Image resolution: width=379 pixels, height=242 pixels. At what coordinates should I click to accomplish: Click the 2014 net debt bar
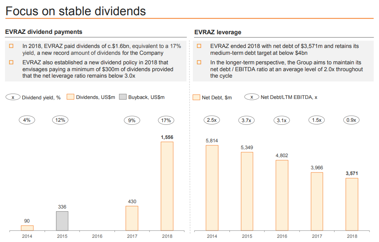[x=212, y=188]
